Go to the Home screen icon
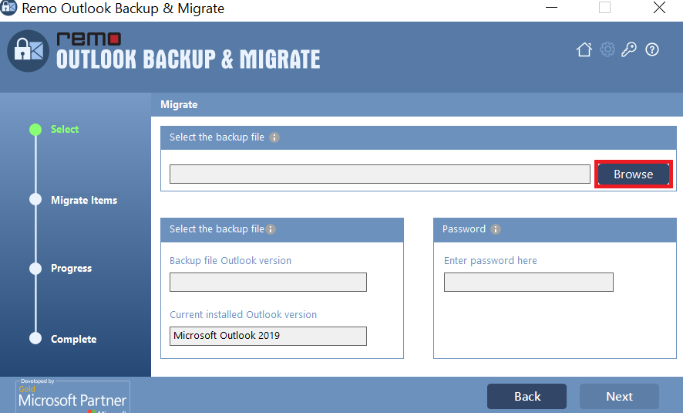Viewport: 683px width, 413px height. tap(584, 49)
